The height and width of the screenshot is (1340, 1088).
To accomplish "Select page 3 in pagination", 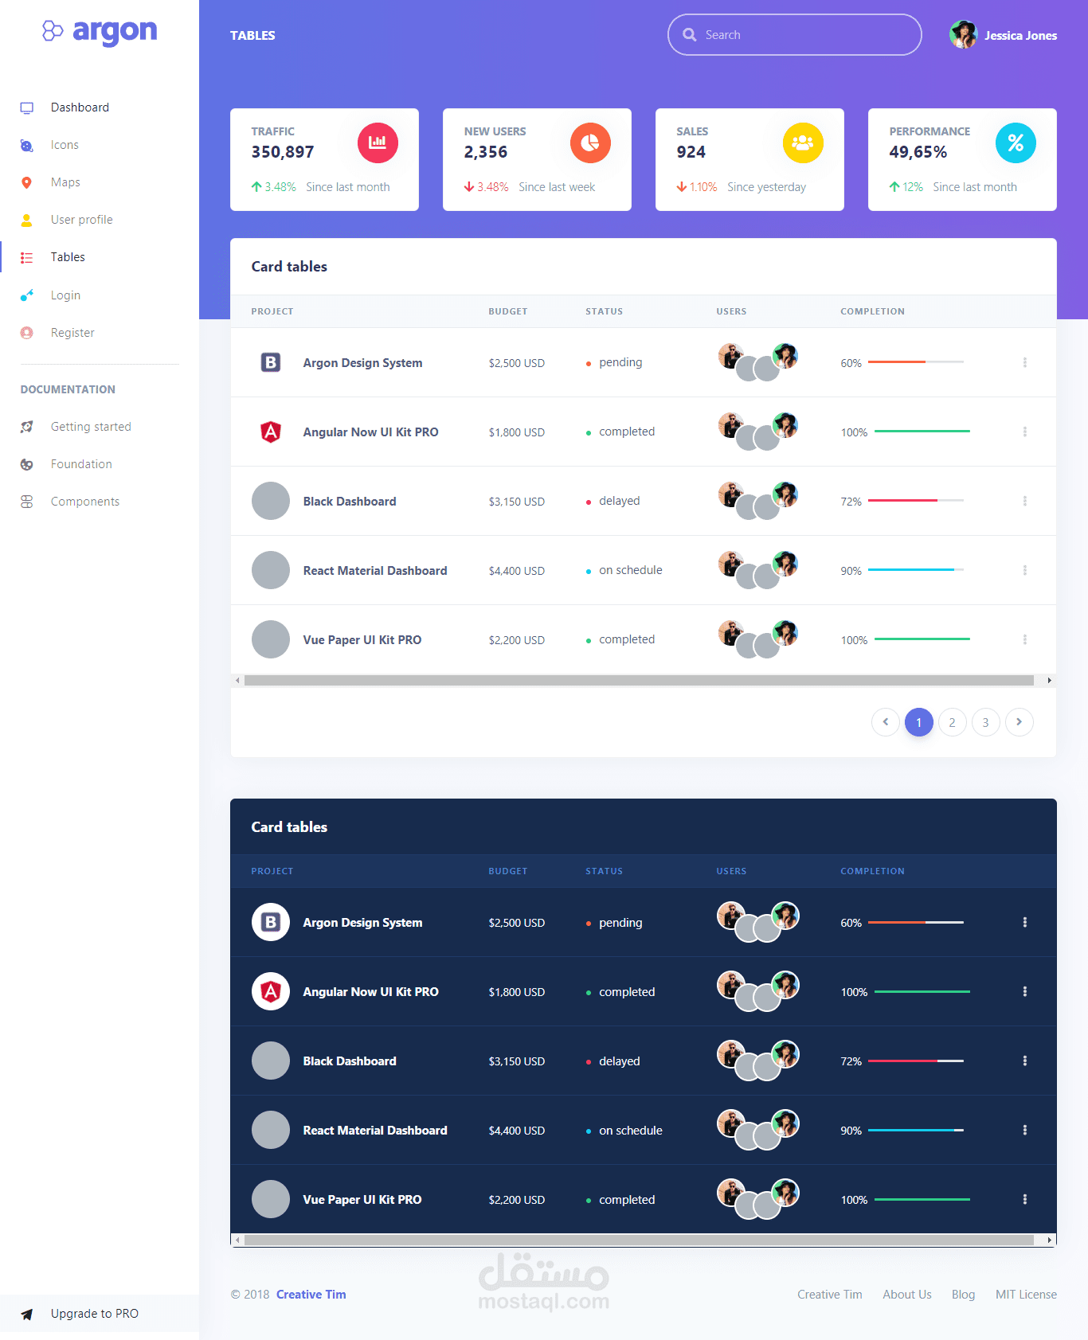I will tap(986, 722).
